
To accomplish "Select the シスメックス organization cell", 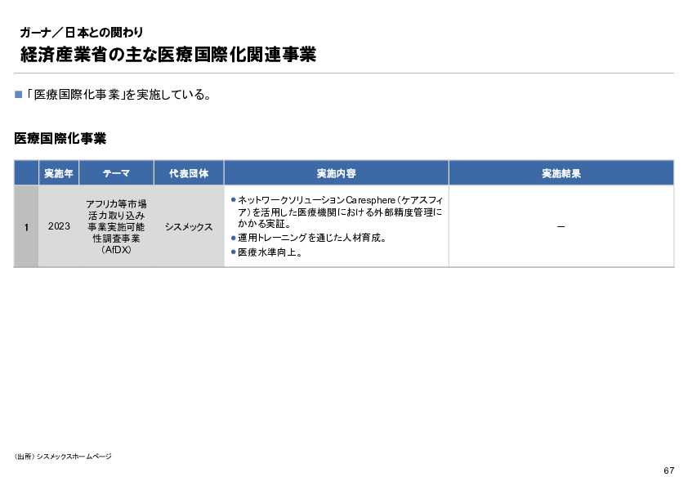I will point(188,226).
